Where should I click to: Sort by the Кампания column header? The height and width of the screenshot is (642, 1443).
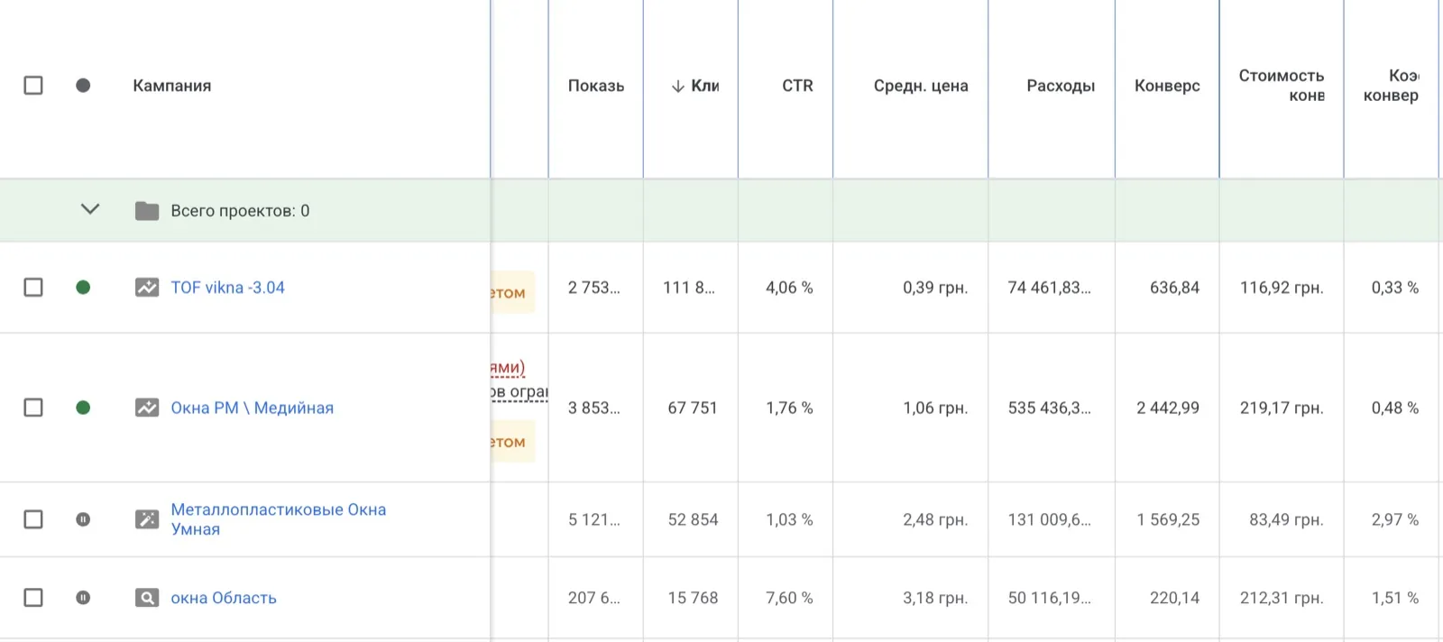[172, 86]
